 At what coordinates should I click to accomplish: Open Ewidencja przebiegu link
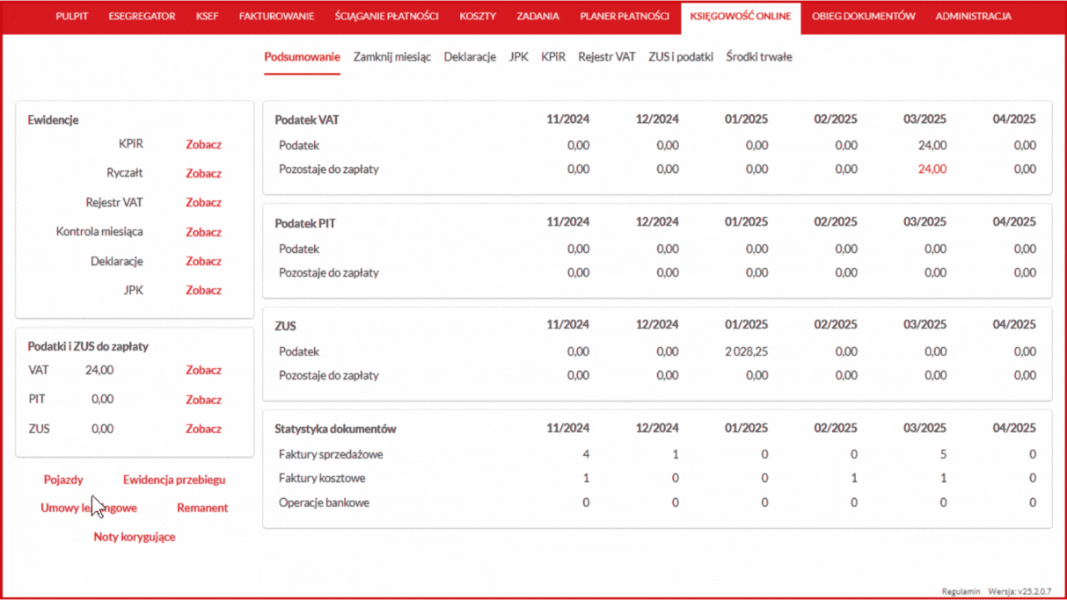(174, 480)
